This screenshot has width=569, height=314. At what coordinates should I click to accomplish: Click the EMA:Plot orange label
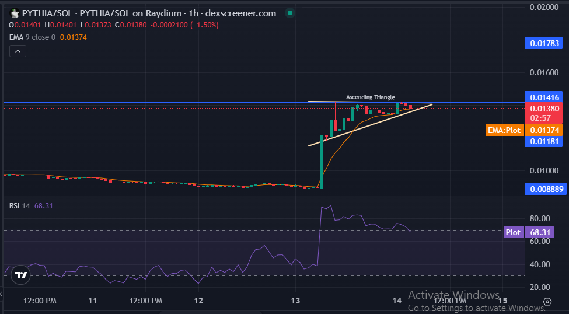click(x=504, y=130)
